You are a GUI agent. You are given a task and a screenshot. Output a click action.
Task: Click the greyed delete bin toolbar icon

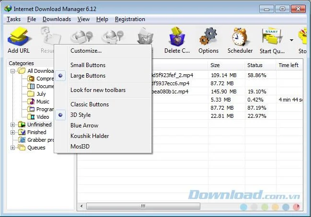pyautogui.click(x=146, y=36)
